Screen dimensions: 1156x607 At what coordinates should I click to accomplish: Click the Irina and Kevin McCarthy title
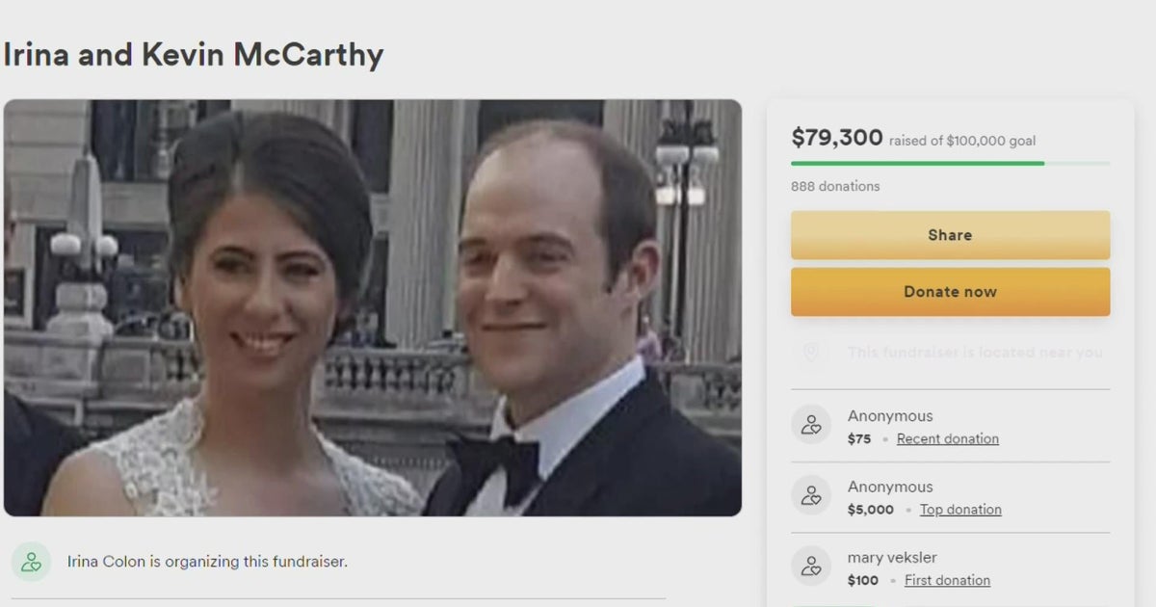point(194,55)
